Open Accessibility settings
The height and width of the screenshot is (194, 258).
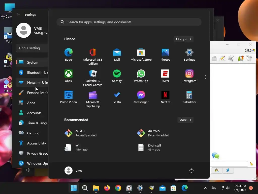pos(33,143)
